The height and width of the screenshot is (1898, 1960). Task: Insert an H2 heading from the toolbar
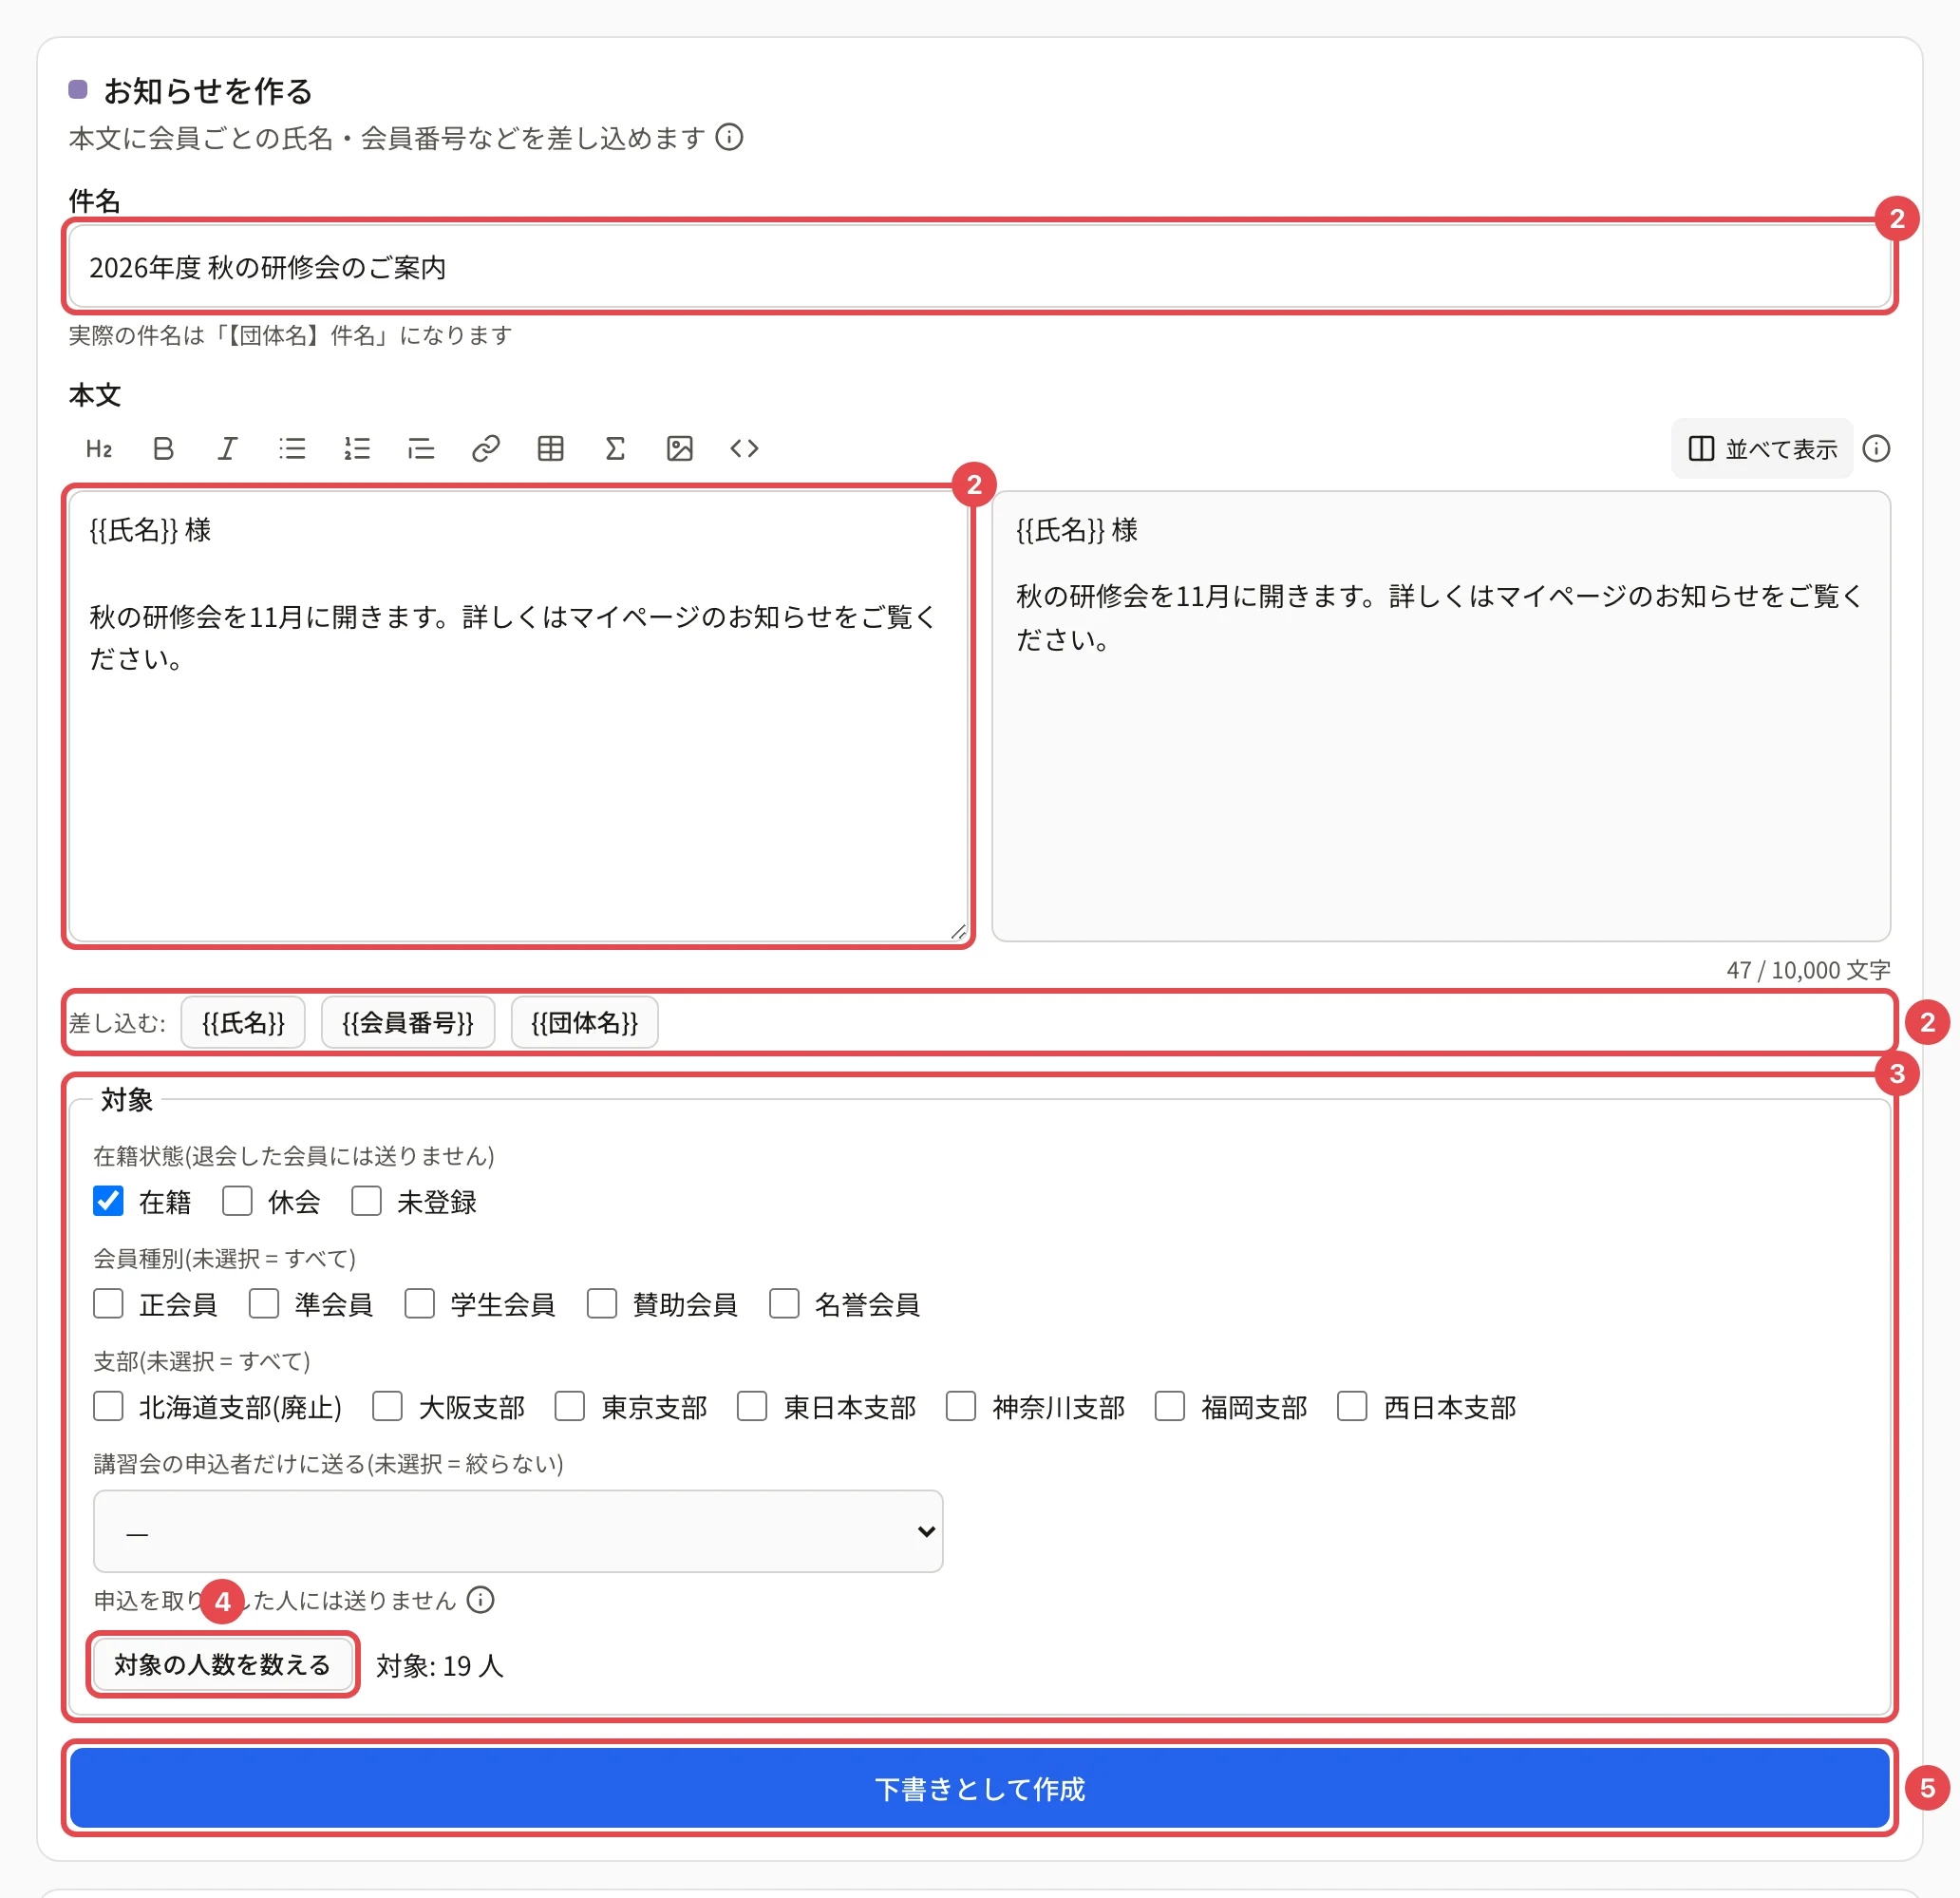pos(99,448)
